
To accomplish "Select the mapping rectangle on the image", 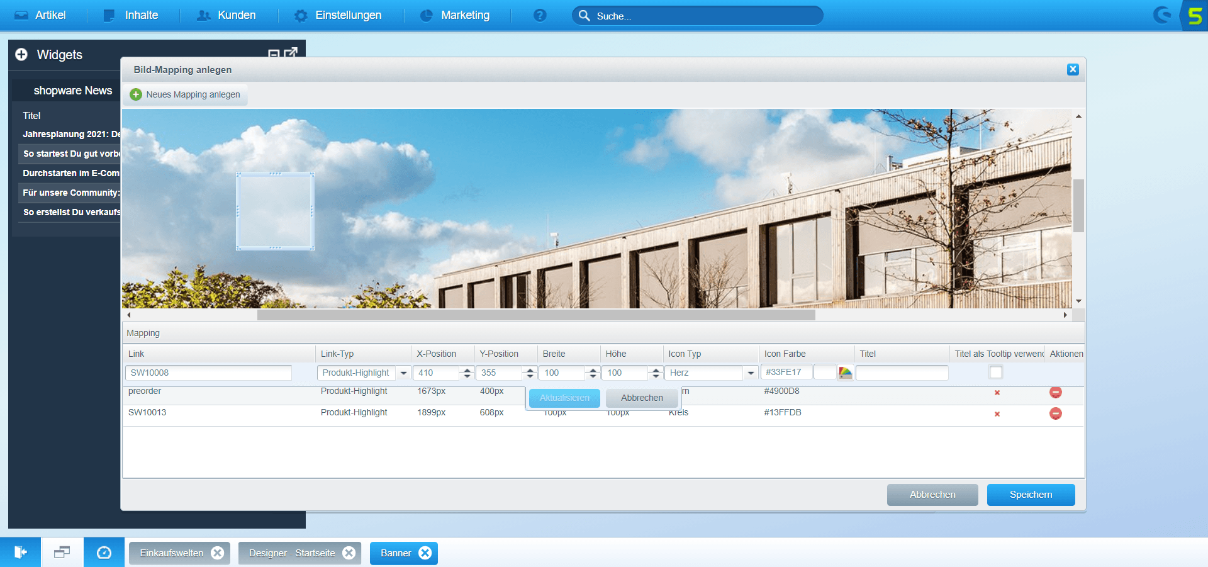I will tap(275, 211).
